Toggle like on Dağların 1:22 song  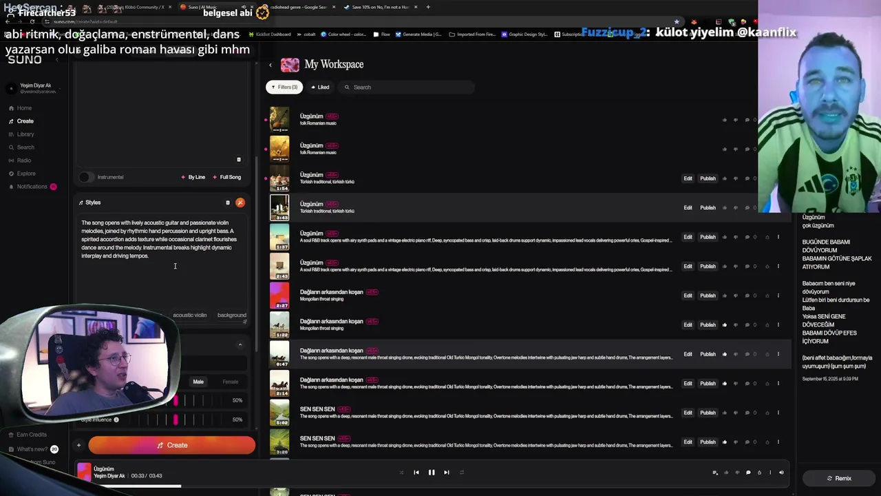click(725, 324)
